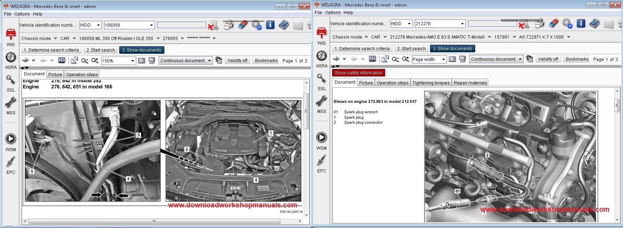Expand 157981 engine arrow in right window
Viewport: 623px width, 228px height.
coord(514,37)
